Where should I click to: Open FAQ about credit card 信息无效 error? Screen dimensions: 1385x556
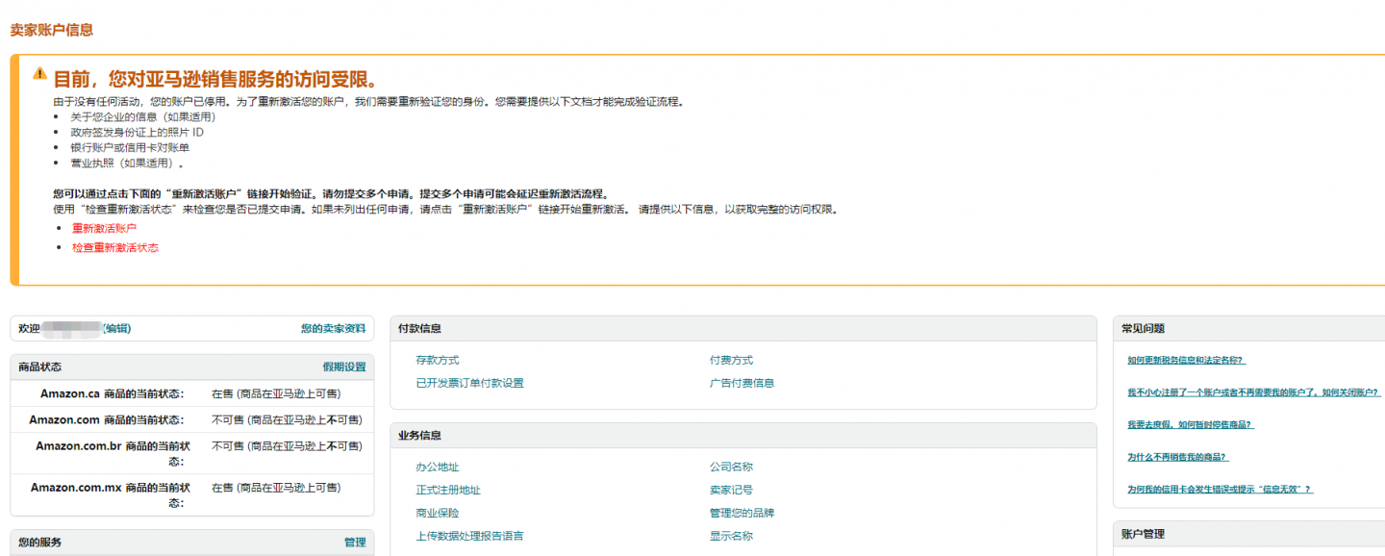(x=1220, y=489)
